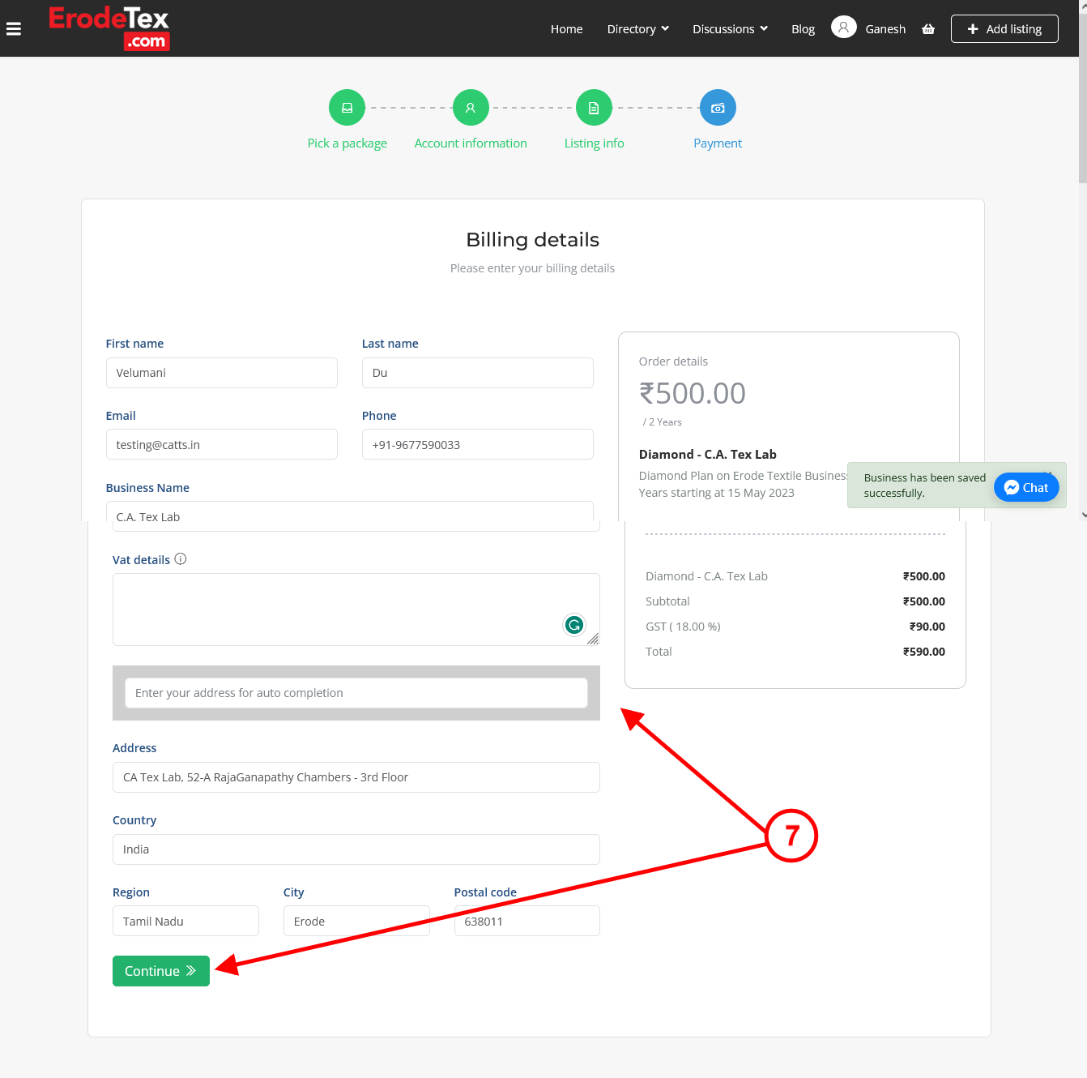
Task: Open the Messenger Chat bubble
Action: (x=1026, y=487)
